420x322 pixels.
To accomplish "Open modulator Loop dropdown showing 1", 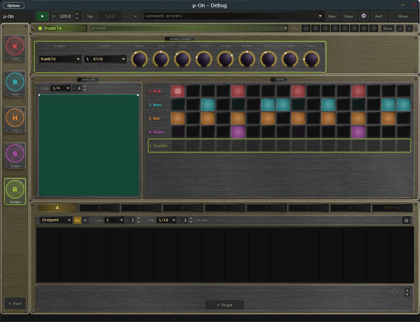I will click(114, 220).
